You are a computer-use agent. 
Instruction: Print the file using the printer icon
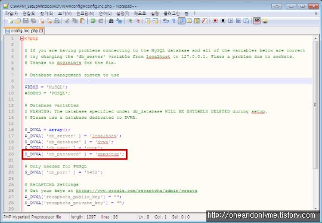[57, 21]
